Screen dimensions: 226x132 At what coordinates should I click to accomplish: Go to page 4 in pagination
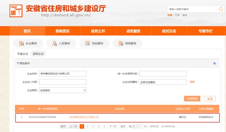pos(99,126)
